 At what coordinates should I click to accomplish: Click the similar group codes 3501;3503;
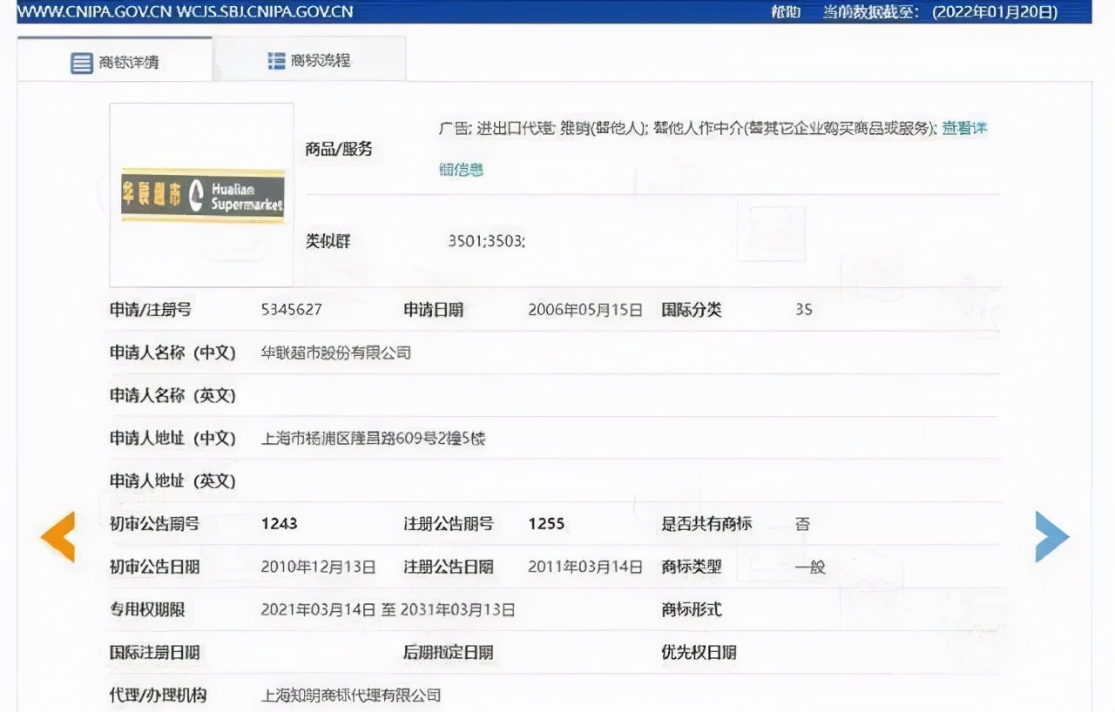(487, 241)
